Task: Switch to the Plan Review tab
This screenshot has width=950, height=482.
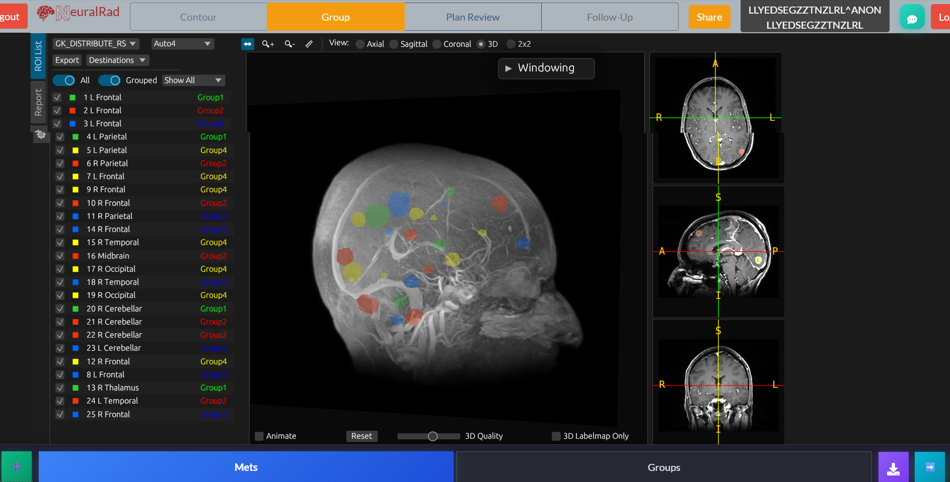Action: [x=473, y=17]
